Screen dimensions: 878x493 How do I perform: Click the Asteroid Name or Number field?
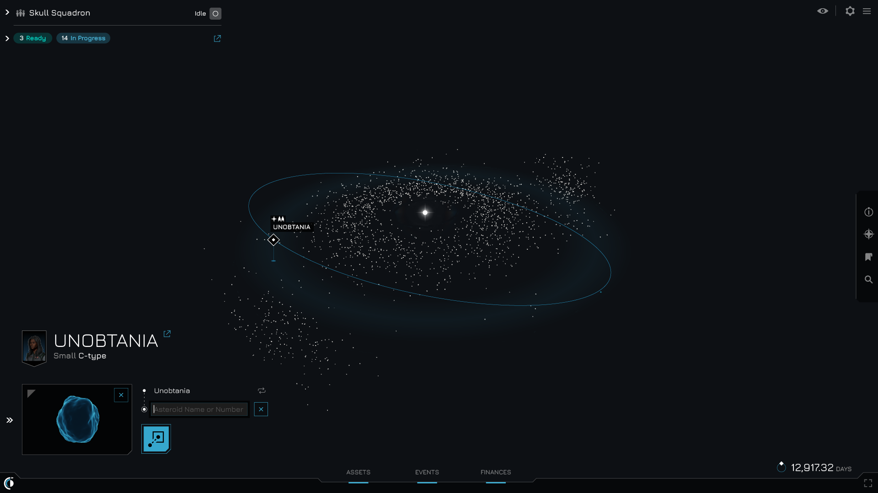[200, 409]
